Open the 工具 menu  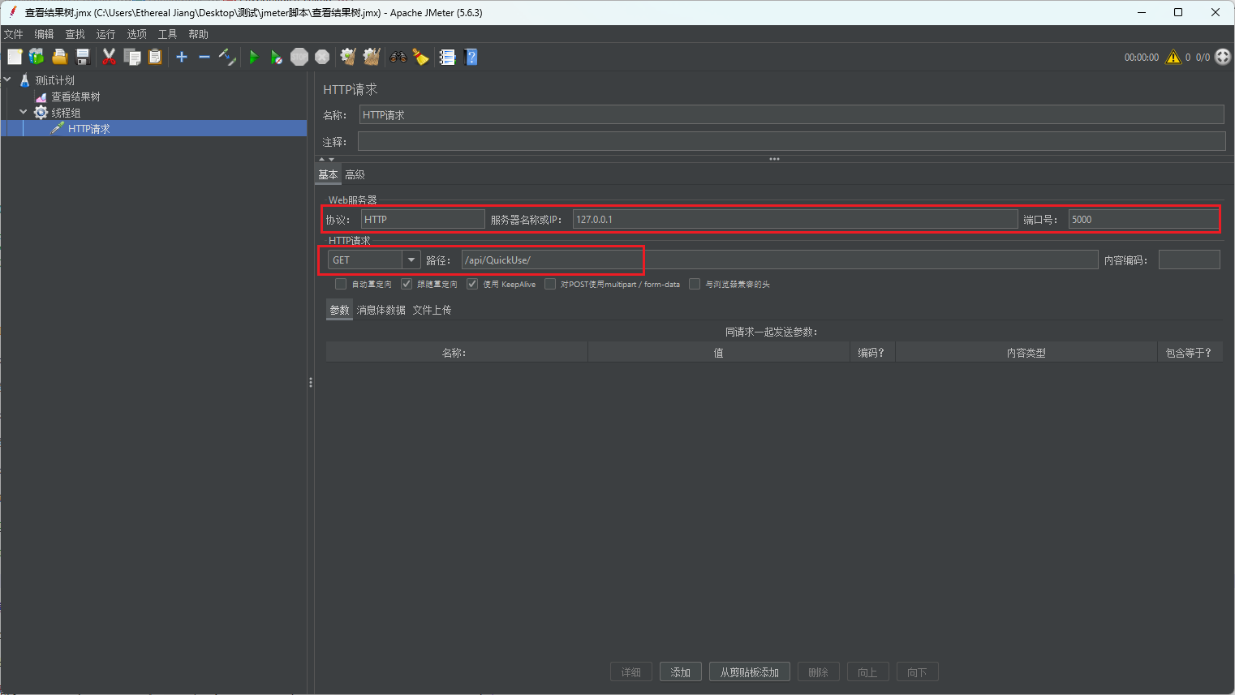pyautogui.click(x=167, y=34)
